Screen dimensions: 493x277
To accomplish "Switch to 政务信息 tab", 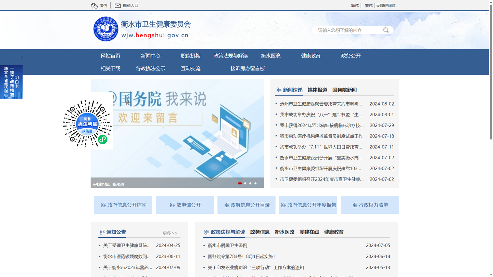I will click(x=260, y=232).
